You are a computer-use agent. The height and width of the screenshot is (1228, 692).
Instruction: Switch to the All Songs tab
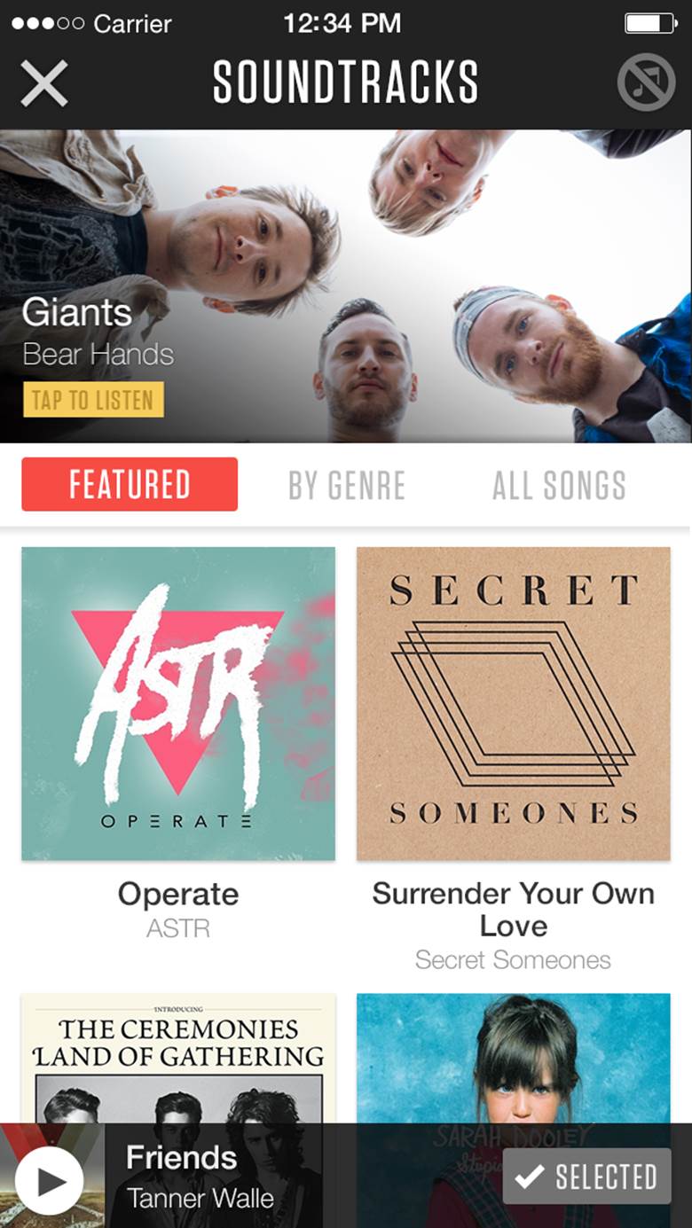pos(559,485)
